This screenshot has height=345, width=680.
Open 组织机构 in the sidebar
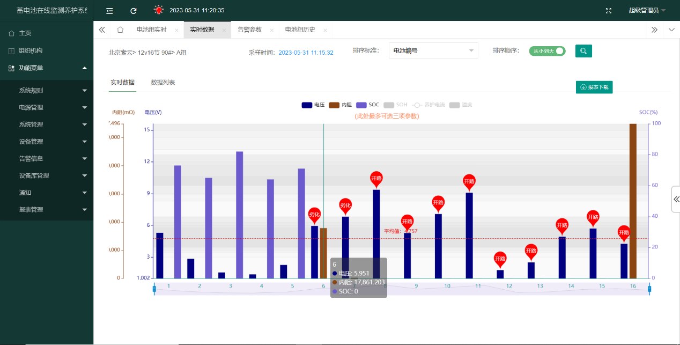pyautogui.click(x=31, y=50)
